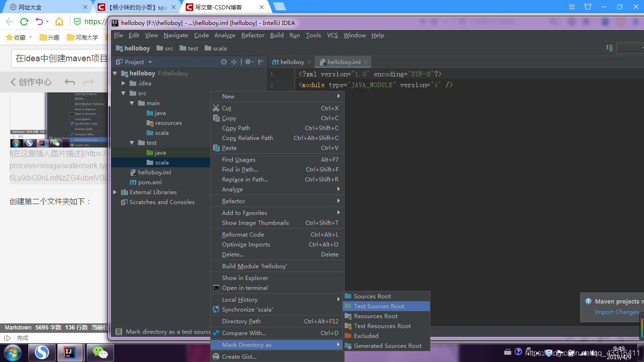Image resolution: width=644 pixels, height=362 pixels.
Task: Click the Test Resources Root folder icon
Action: (x=348, y=326)
